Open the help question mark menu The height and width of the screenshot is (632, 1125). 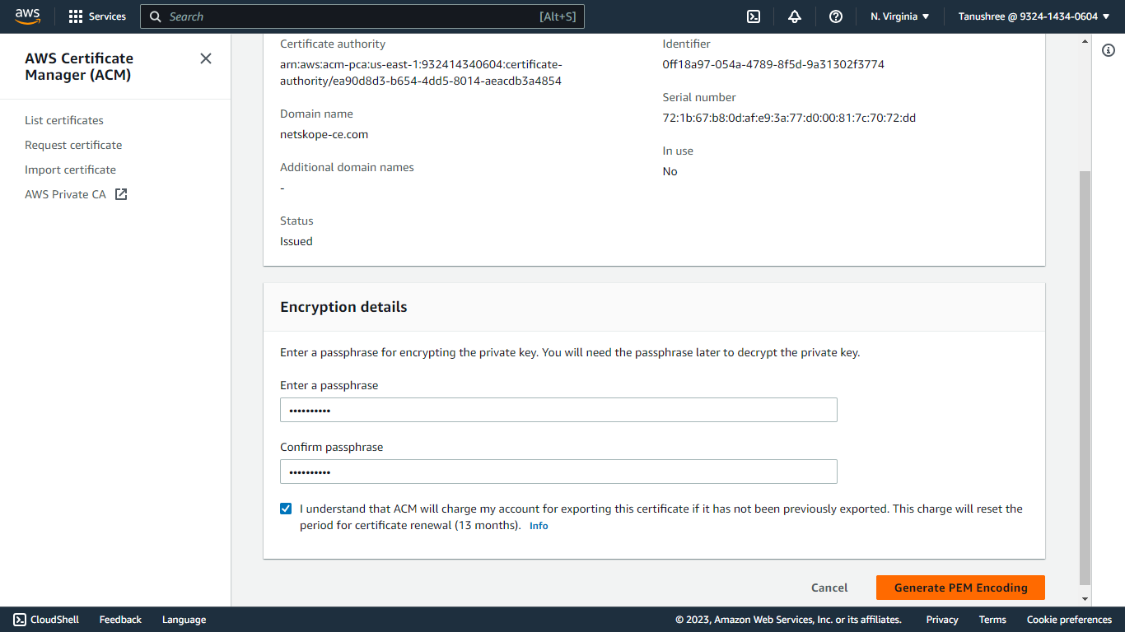(x=836, y=16)
